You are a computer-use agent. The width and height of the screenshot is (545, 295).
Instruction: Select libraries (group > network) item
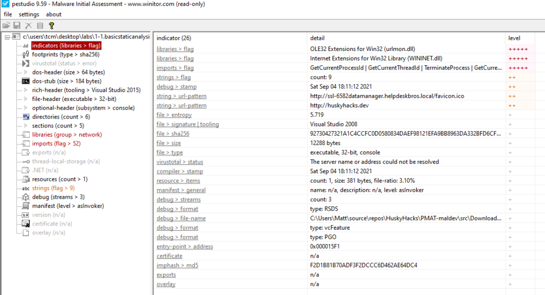point(67,134)
